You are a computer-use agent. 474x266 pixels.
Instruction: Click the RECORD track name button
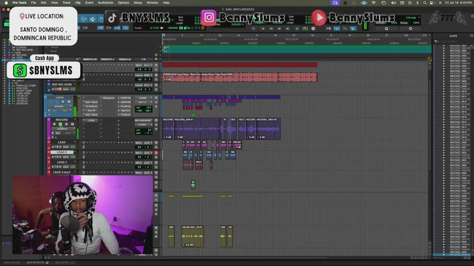(61, 120)
